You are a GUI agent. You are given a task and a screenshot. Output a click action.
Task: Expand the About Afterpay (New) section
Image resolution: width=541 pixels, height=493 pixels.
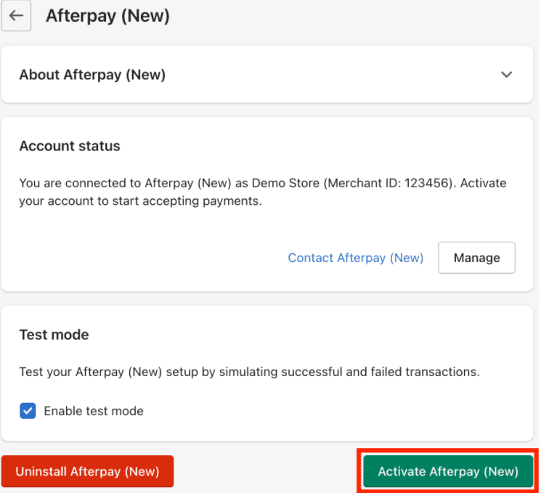coord(506,75)
